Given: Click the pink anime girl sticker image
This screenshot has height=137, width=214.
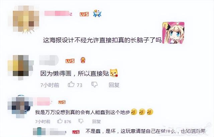Looking at the screenshot, I should coord(173,33).
